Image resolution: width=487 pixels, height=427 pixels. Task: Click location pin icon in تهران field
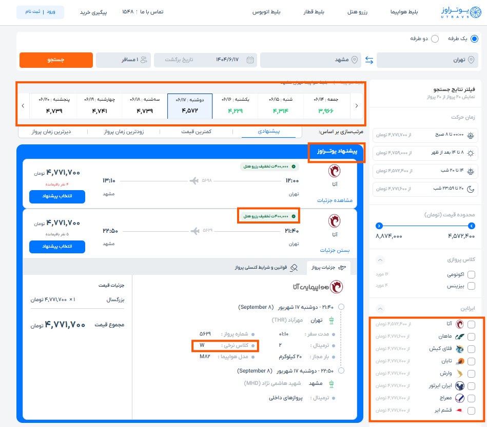[471, 60]
